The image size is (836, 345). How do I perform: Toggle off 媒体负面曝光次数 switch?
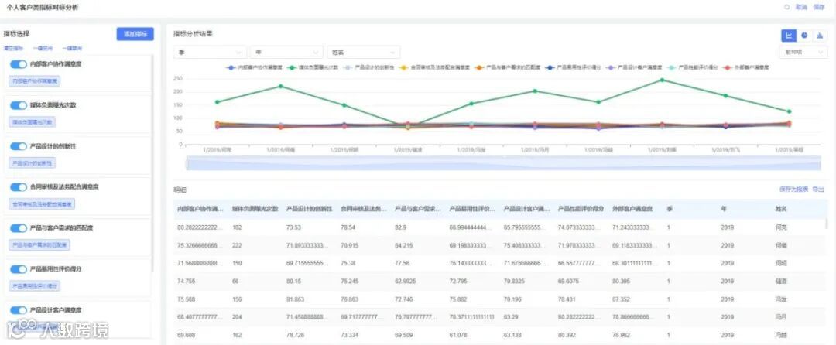pyautogui.click(x=19, y=105)
